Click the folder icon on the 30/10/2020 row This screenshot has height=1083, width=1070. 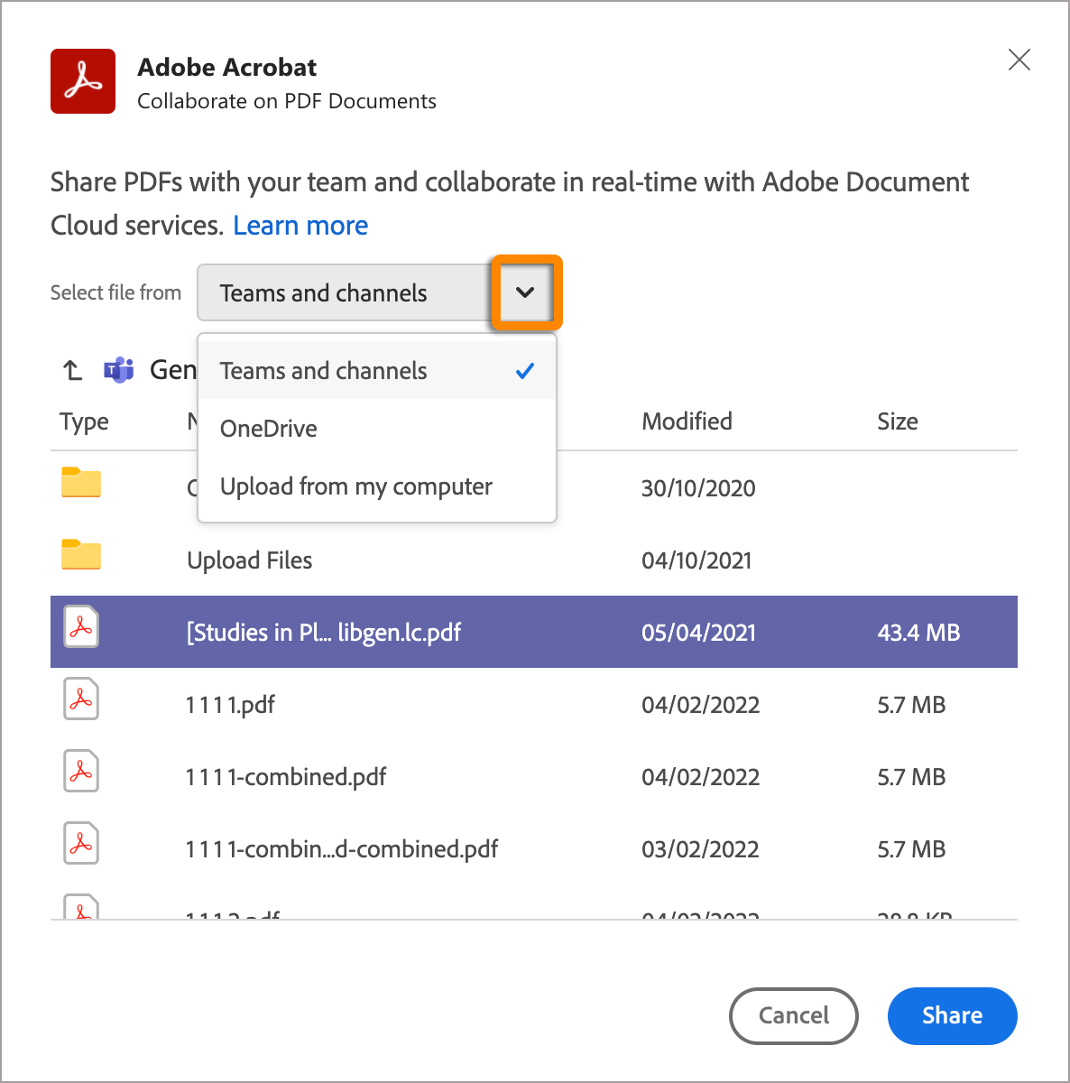pyautogui.click(x=80, y=482)
